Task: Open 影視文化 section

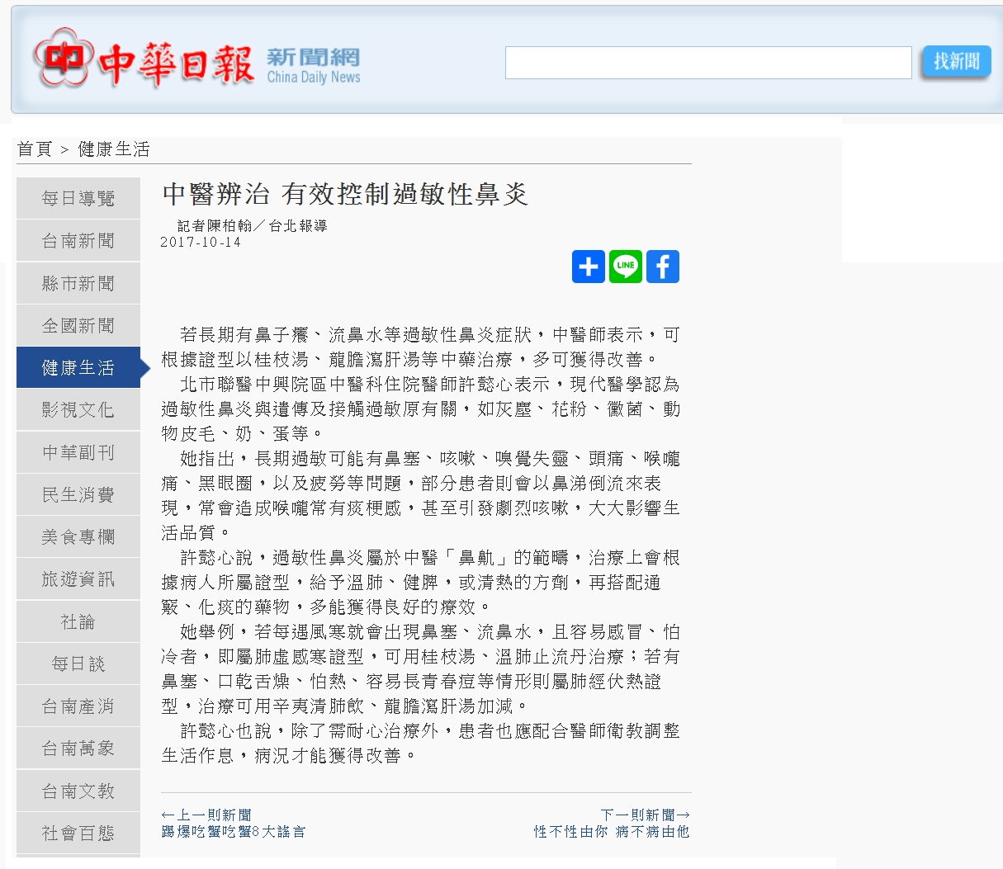Action: [78, 410]
